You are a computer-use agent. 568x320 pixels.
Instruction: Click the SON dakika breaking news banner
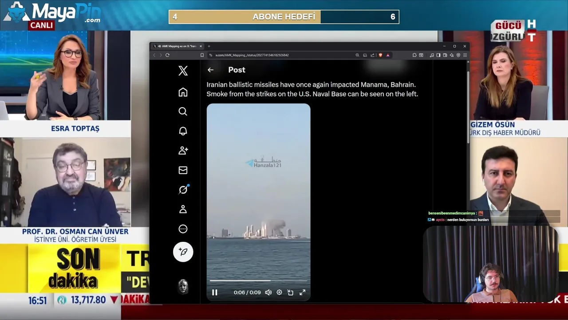[75, 268]
